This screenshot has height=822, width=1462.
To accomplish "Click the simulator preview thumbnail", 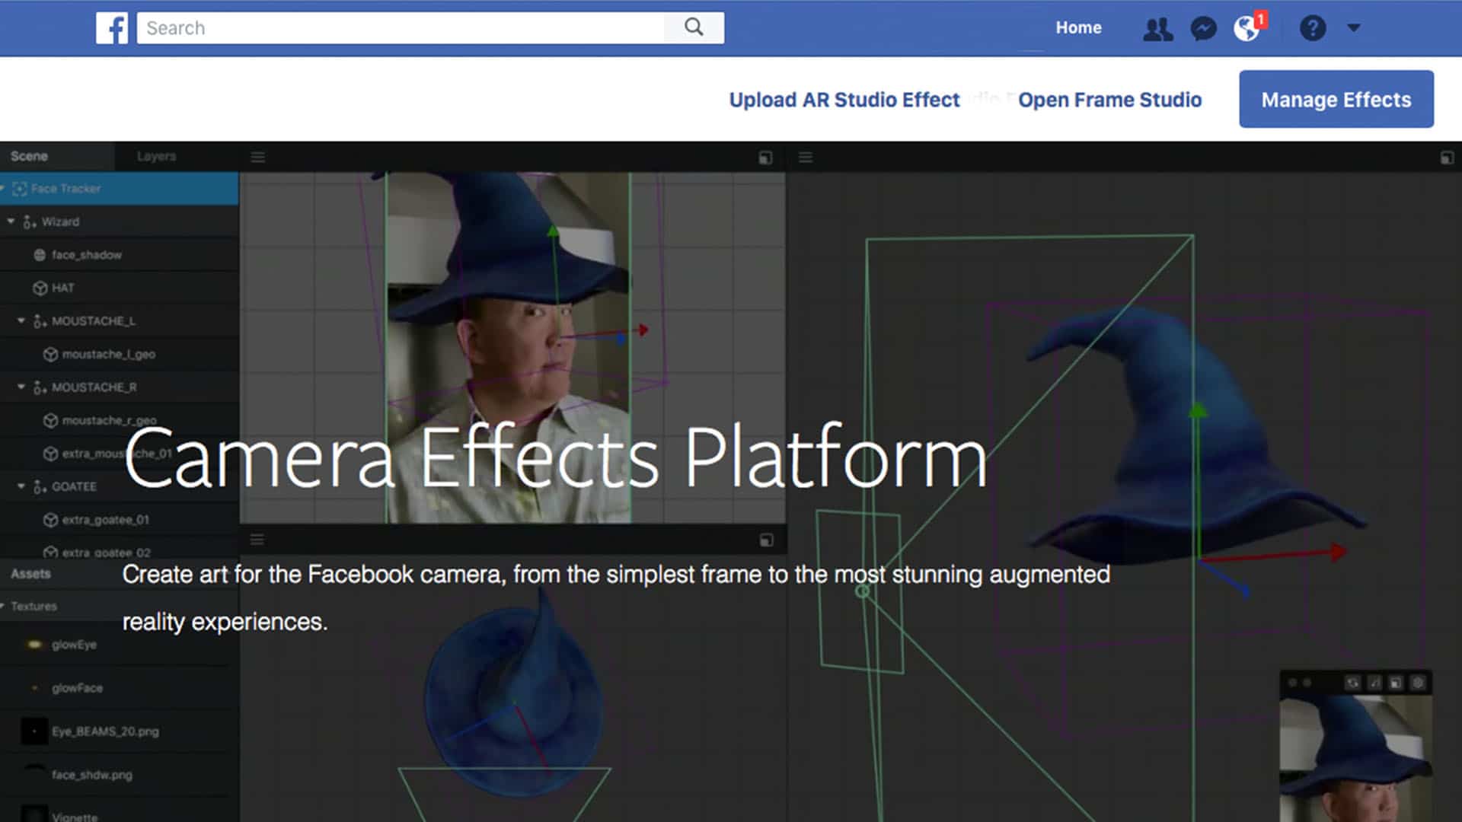I will click(1356, 759).
